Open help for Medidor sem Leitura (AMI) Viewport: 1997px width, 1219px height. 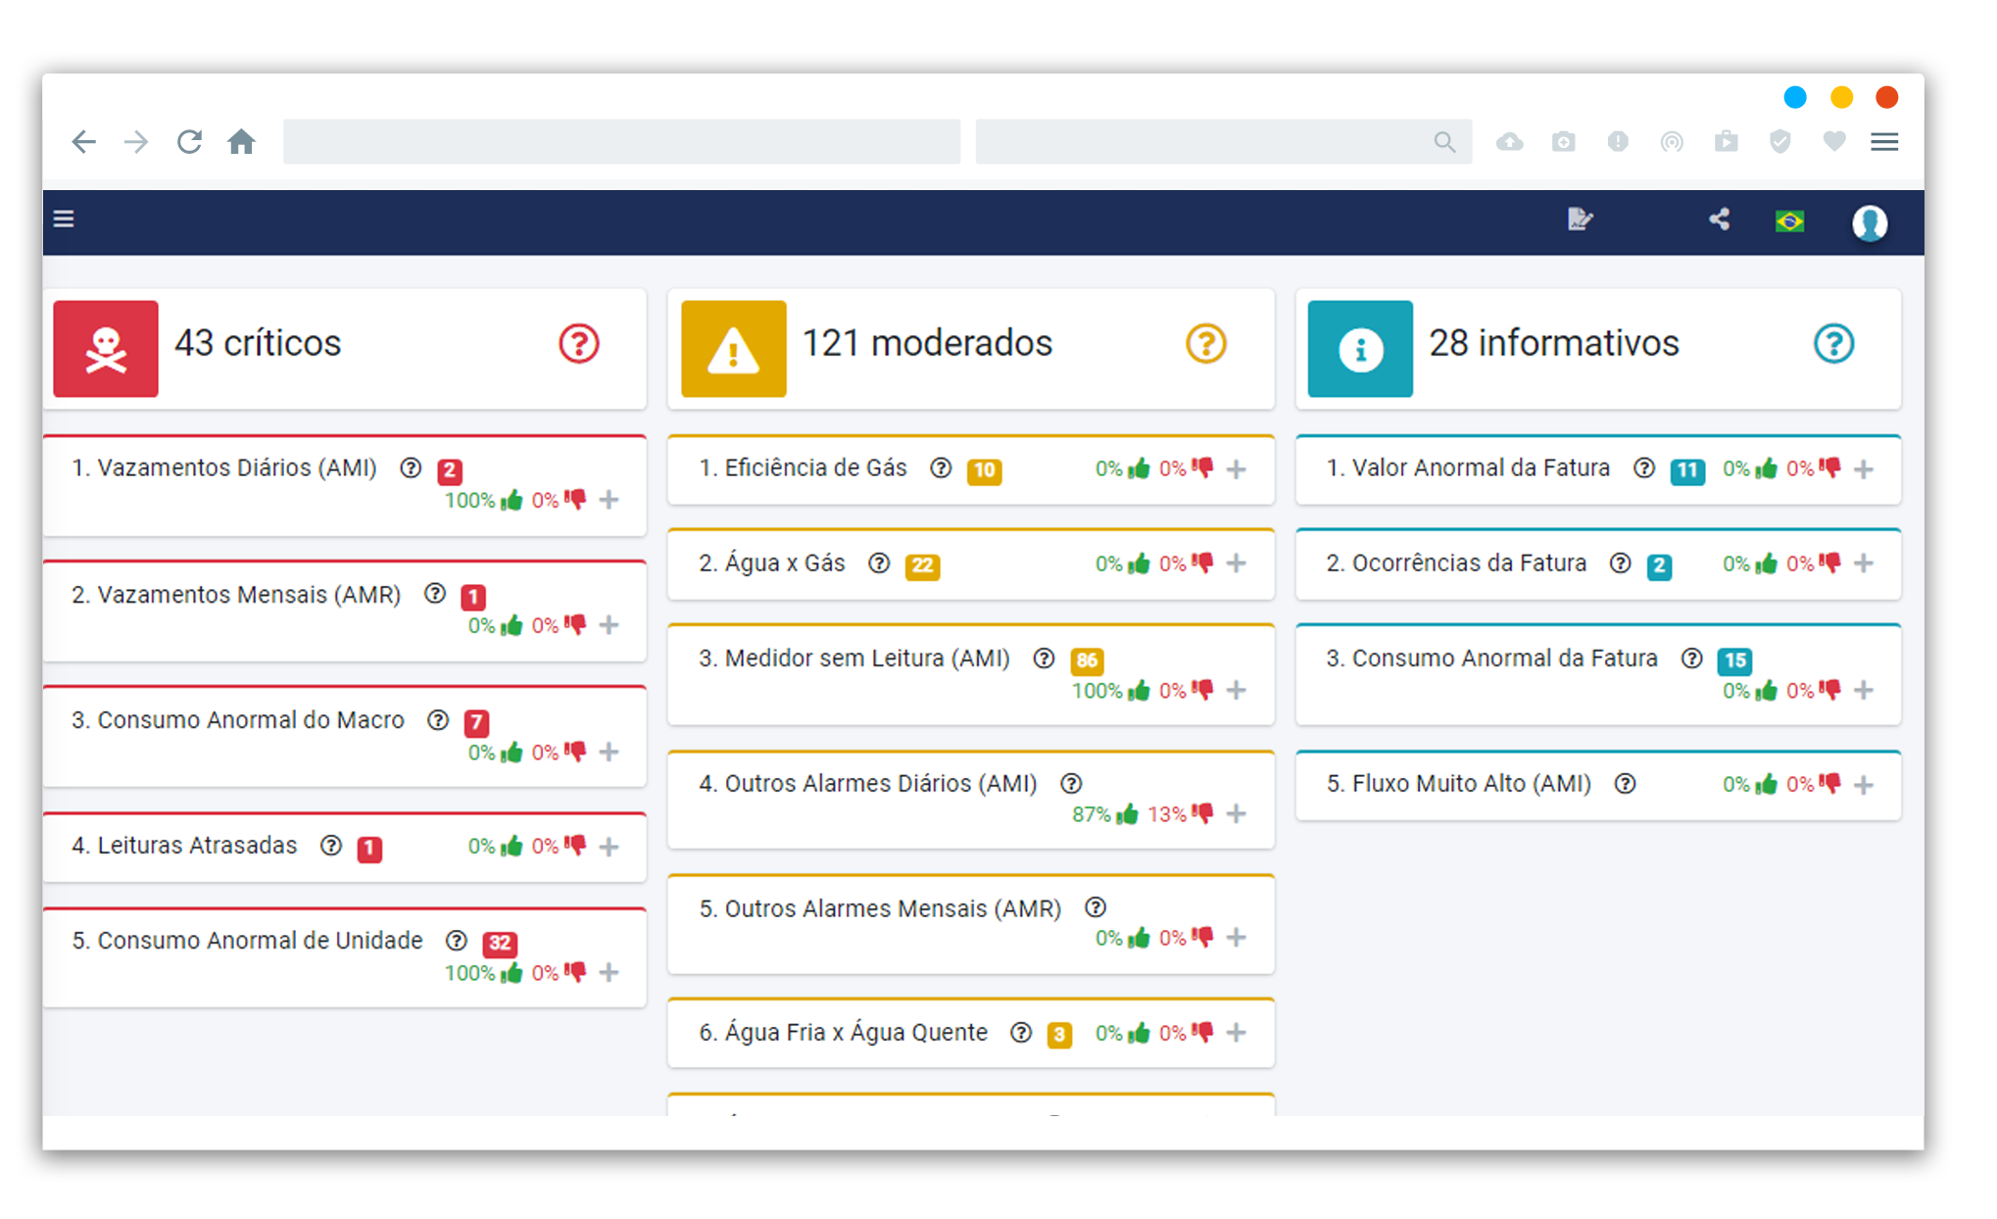point(1044,658)
